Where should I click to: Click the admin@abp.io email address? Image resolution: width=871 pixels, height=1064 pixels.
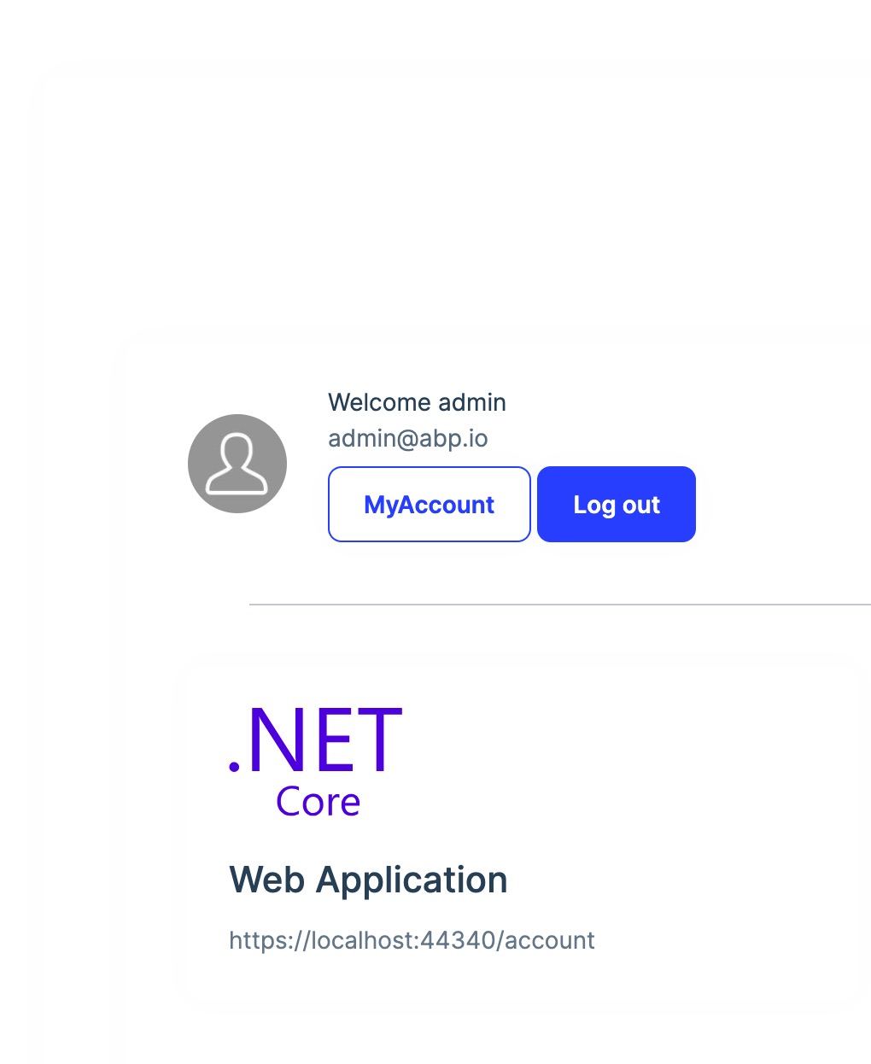pyautogui.click(x=407, y=438)
